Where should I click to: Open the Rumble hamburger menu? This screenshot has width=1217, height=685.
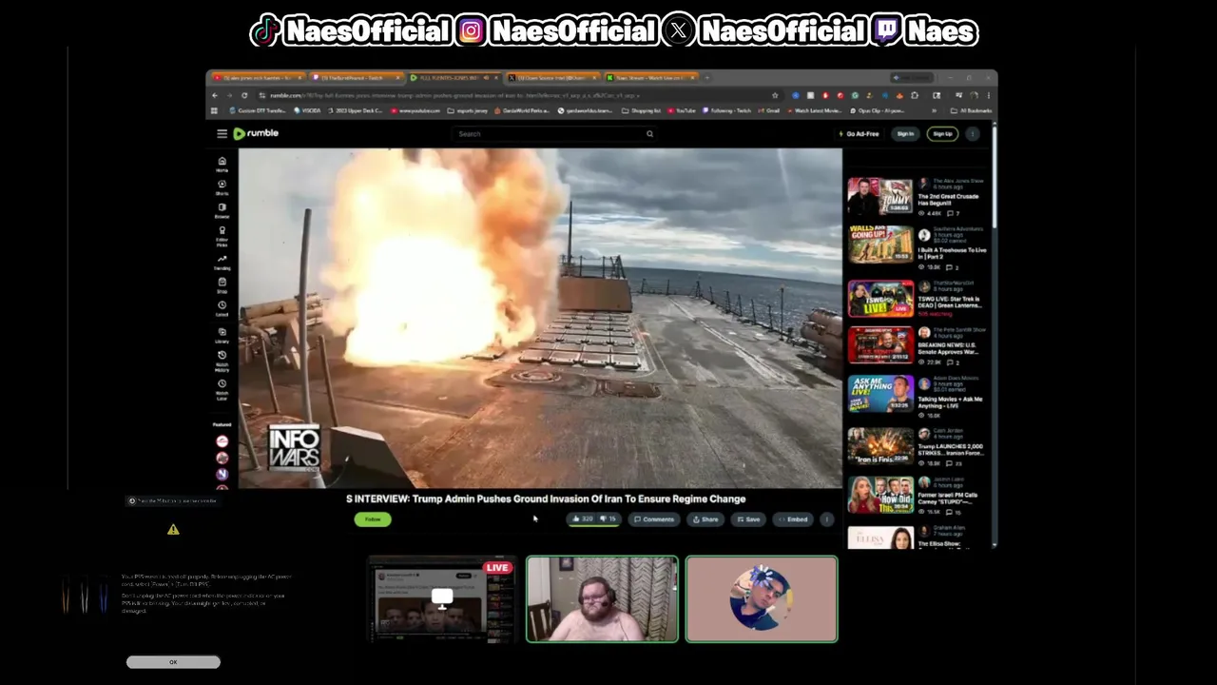[x=222, y=134]
